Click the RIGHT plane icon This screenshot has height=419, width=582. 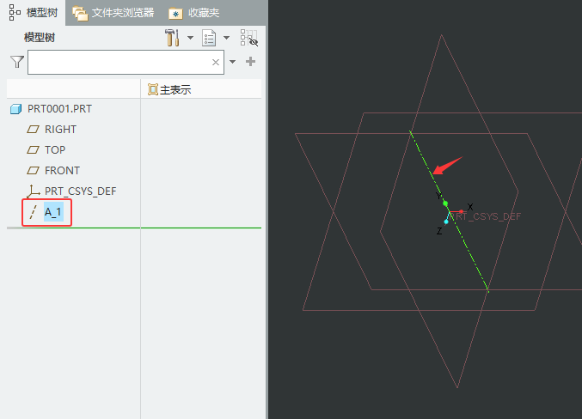click(33, 130)
